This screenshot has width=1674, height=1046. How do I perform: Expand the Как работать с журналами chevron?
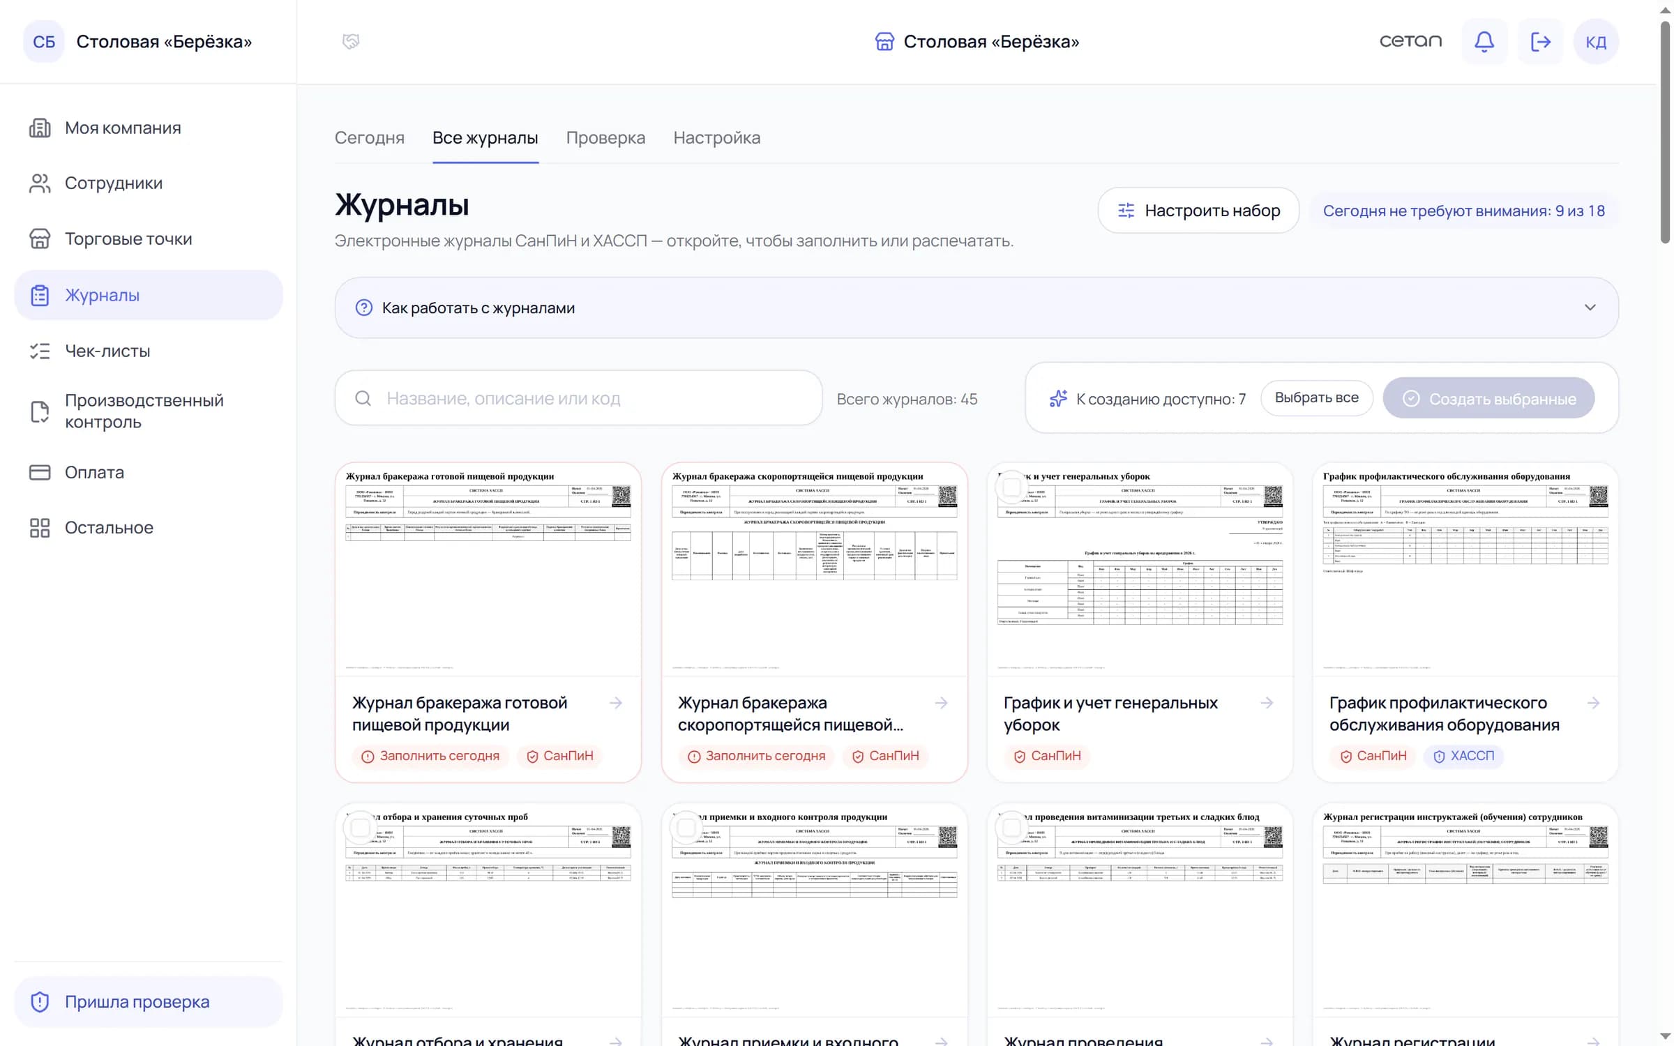coord(1590,308)
